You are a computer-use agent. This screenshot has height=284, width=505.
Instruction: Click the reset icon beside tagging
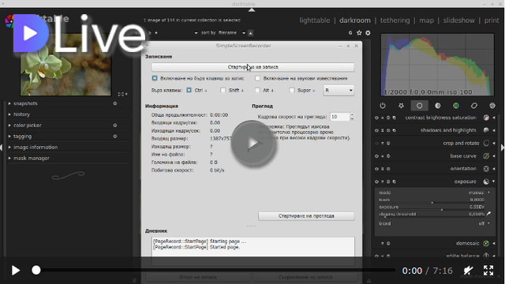pos(115,136)
